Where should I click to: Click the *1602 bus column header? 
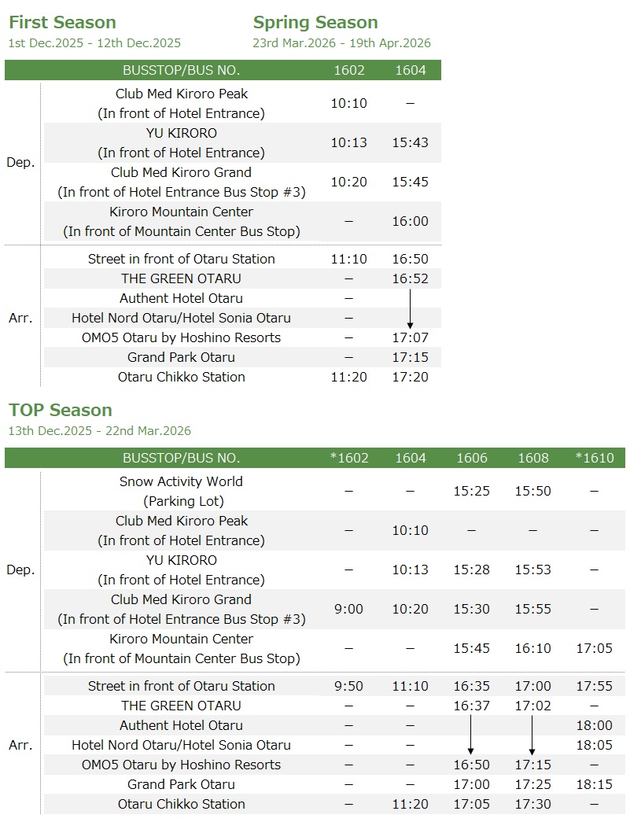click(x=348, y=458)
